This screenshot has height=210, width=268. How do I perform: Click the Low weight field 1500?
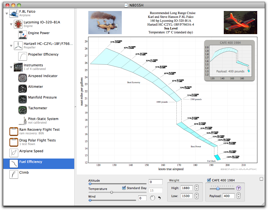187,196
